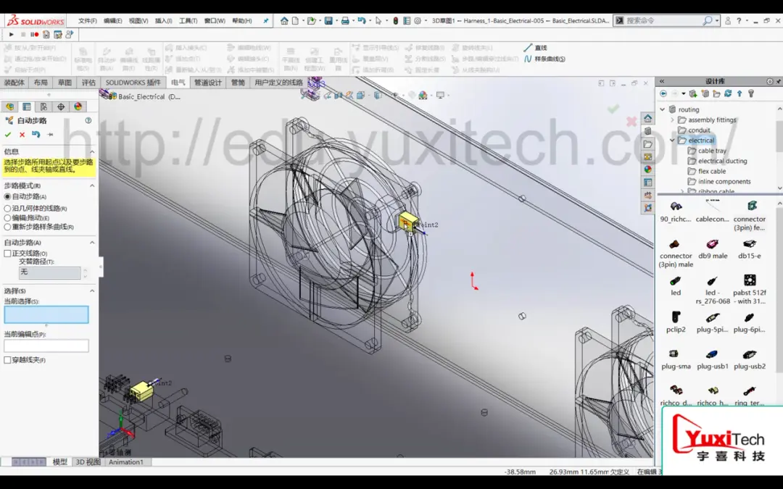Select the 样条曲线 spline tool
Screen dimensions: 783x489
click(x=544, y=59)
